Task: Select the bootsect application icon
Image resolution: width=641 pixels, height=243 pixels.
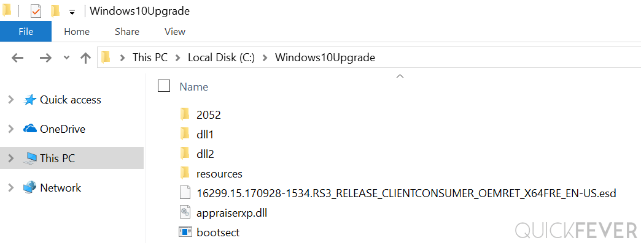Action: (x=185, y=232)
